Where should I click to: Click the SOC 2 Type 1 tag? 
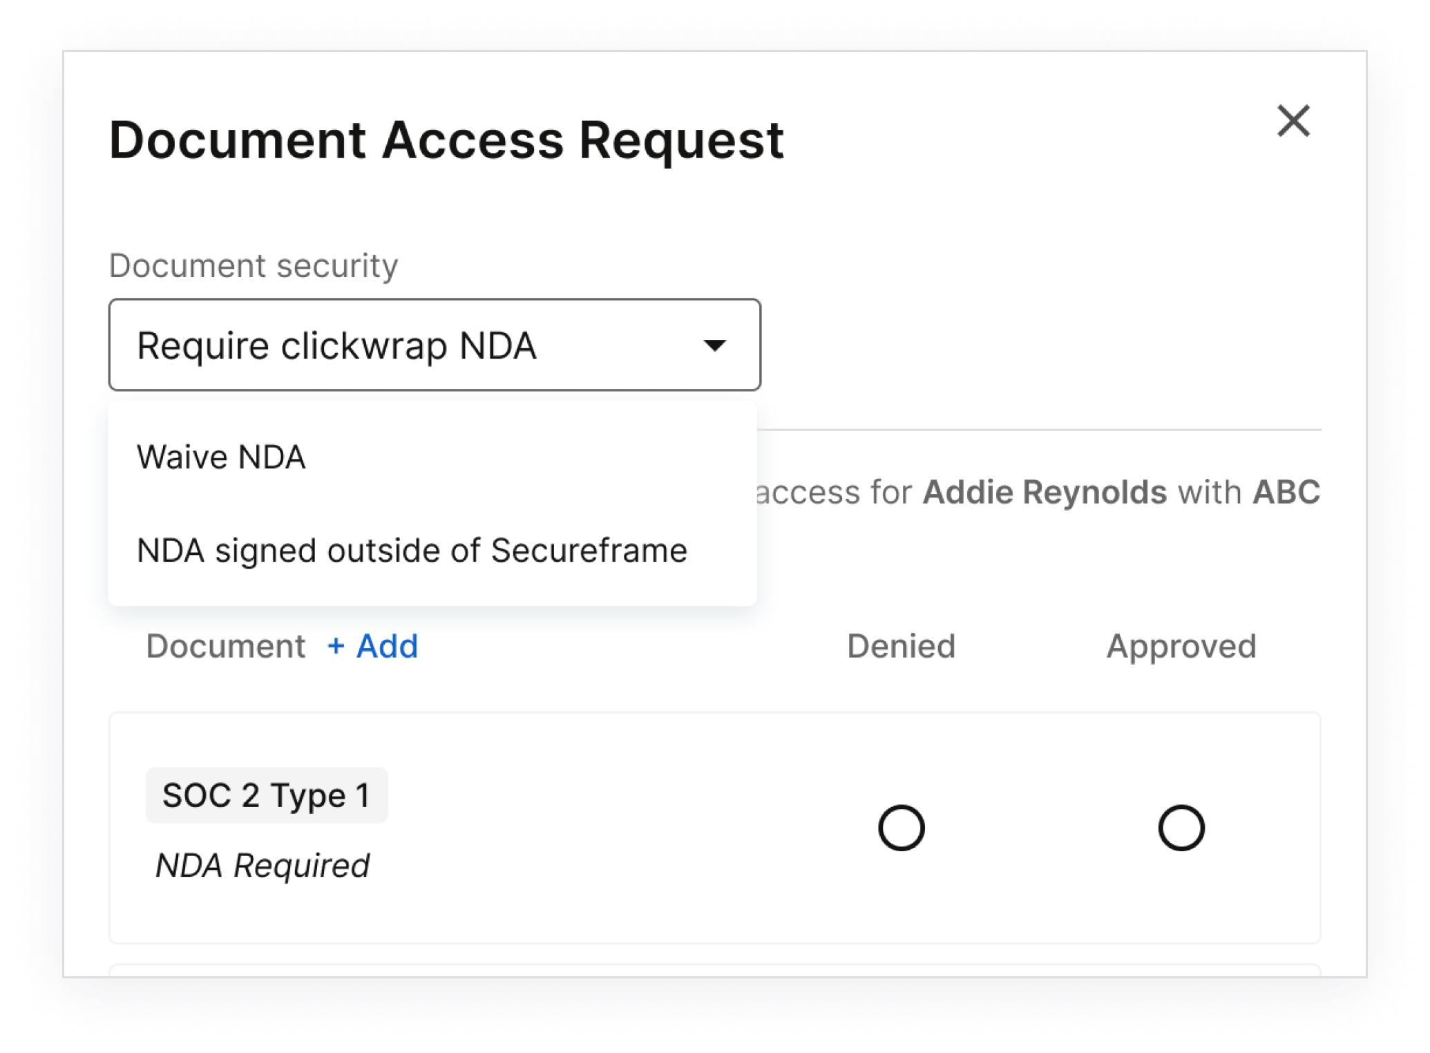(x=266, y=795)
